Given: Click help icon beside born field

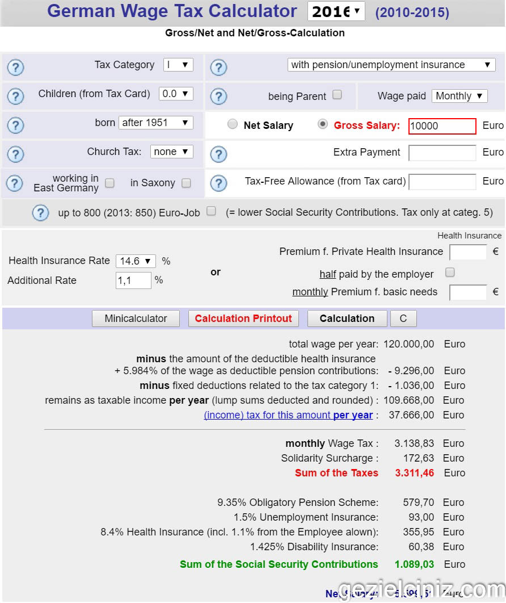Looking at the screenshot, I should tap(16, 125).
